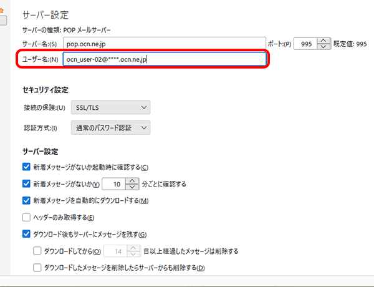The image size is (374, 287).
Task: Toggle ダウンロード後もサーバーにメッセージを残す
Action: point(26,235)
